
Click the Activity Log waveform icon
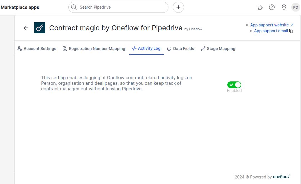[x=134, y=48]
